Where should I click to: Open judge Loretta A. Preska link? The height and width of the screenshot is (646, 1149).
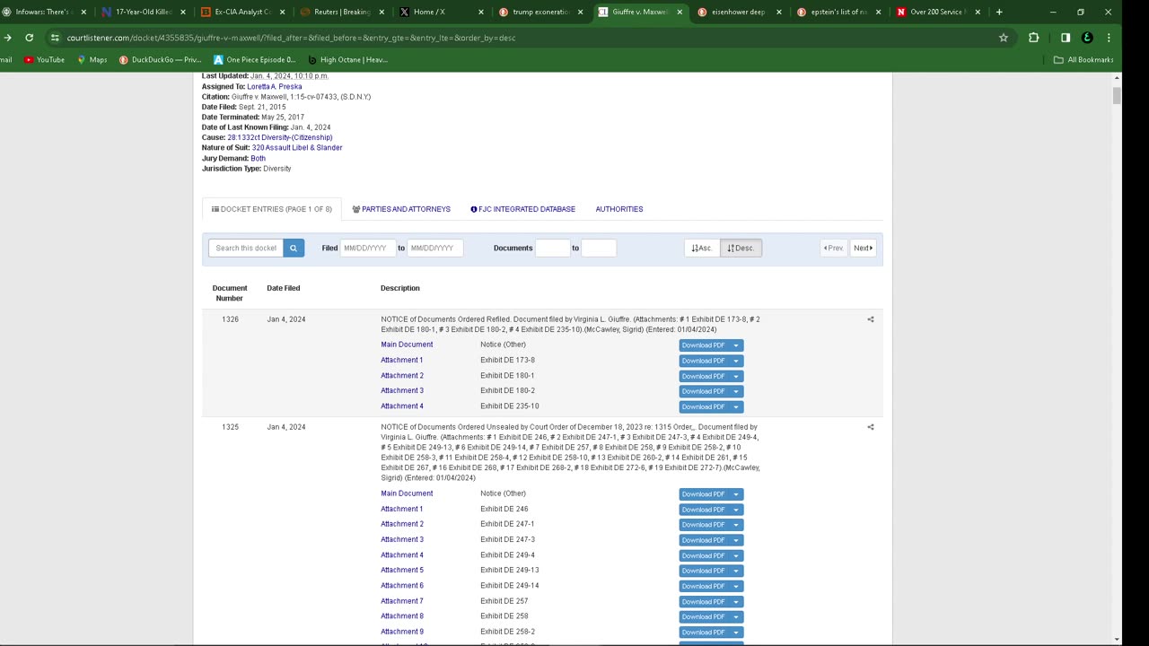pos(275,86)
